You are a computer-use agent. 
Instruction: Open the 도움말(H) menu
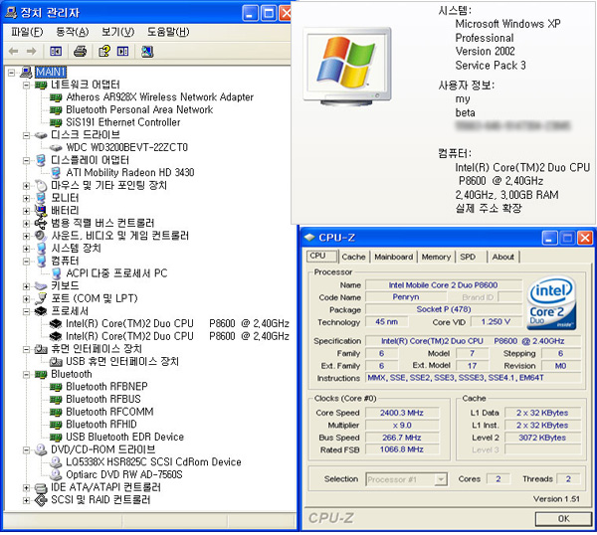tap(168, 32)
